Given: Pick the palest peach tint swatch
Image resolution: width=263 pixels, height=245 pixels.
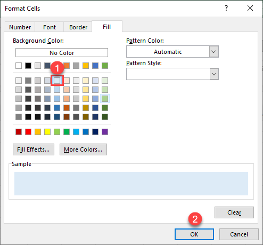Looking at the screenshot, I should tap(67, 81).
